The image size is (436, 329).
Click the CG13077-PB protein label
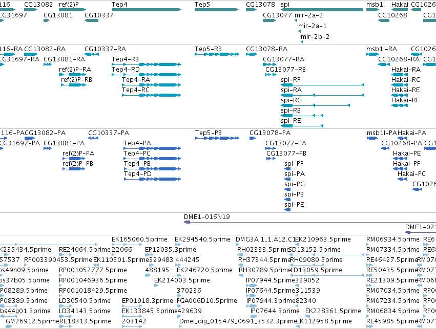pyautogui.click(x=286, y=153)
